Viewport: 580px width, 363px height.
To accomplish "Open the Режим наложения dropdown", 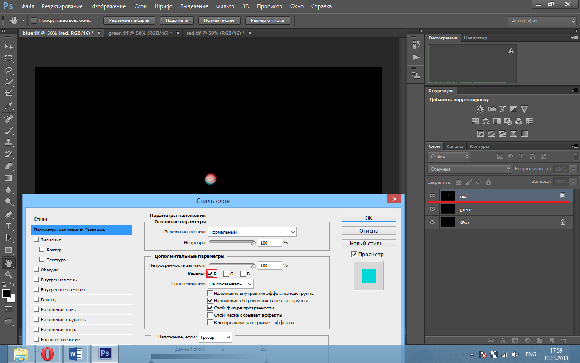I will (x=252, y=232).
